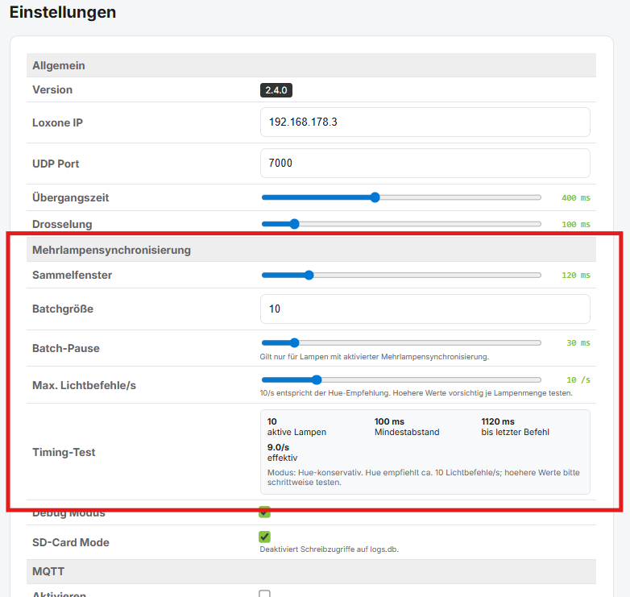This screenshot has width=630, height=597.
Task: Click the 'Modus: Hue-konservativ' note text
Action: click(x=424, y=477)
